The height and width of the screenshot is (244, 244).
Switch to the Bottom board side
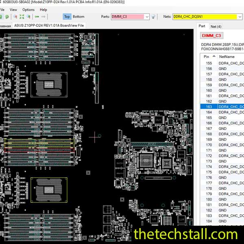coord(78,17)
